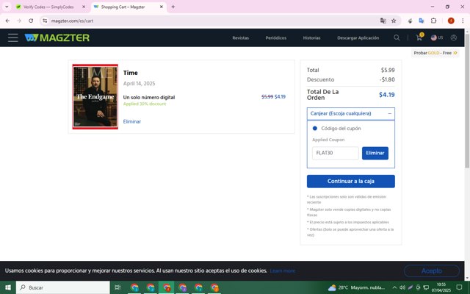Image resolution: width=470 pixels, height=294 pixels.
Task: Open the tab search dropdown arrow
Action: (7, 7)
